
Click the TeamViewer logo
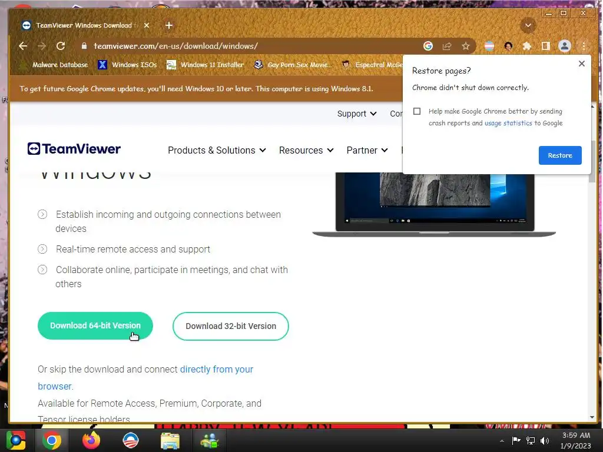(74, 149)
